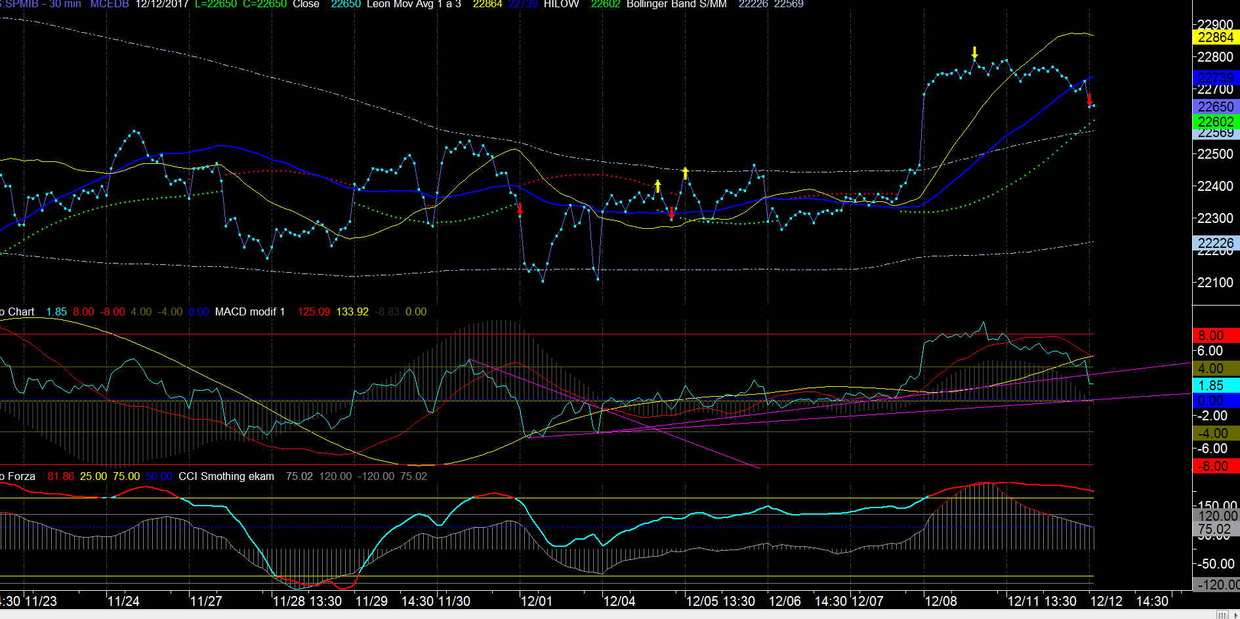Click the green-highlighted 22602 price axis tag

coord(1216,121)
